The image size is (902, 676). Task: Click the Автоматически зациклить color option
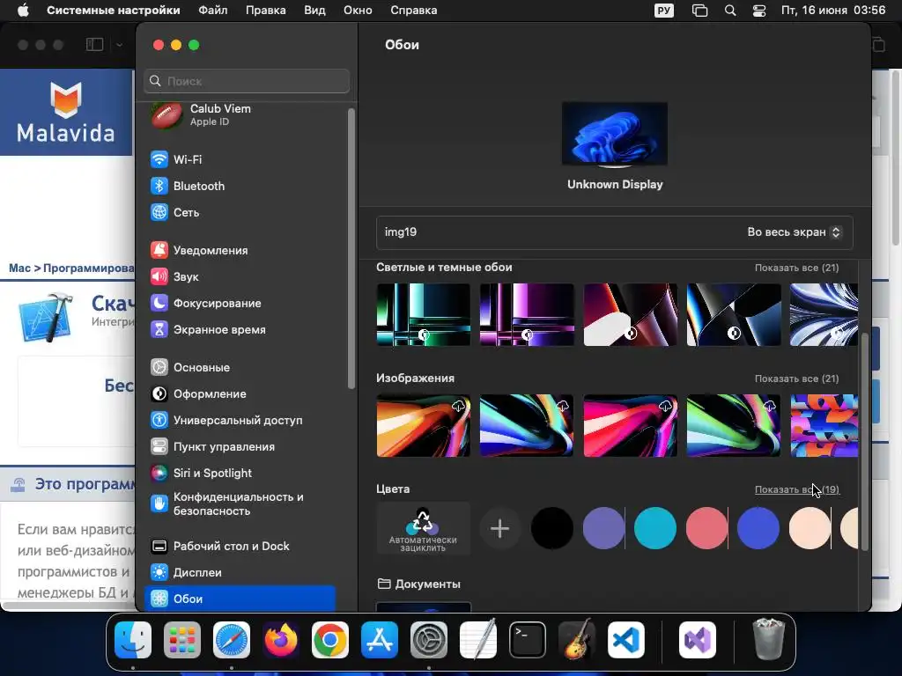coord(423,528)
